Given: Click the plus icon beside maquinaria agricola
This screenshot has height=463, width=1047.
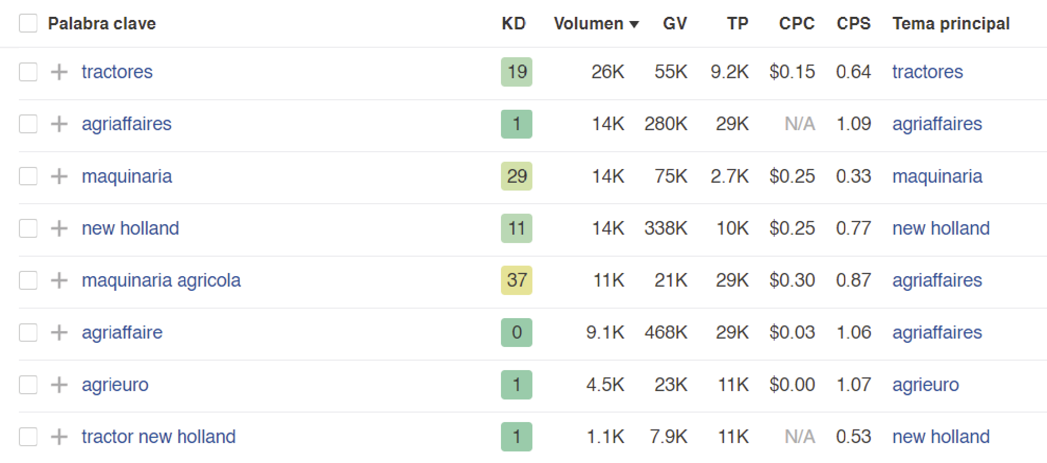Looking at the screenshot, I should click(x=59, y=280).
